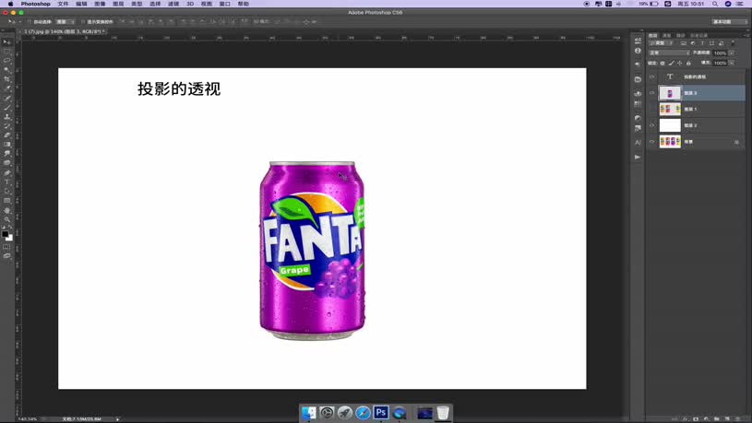Show hidden 图层 1 via visibility box
The width and height of the screenshot is (752, 423).
(x=651, y=110)
